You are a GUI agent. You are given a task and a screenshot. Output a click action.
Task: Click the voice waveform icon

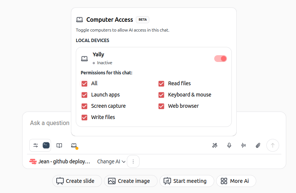243,145
